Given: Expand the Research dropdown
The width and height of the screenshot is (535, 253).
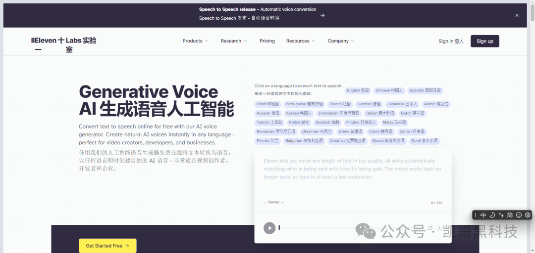Looking at the screenshot, I should [234, 41].
